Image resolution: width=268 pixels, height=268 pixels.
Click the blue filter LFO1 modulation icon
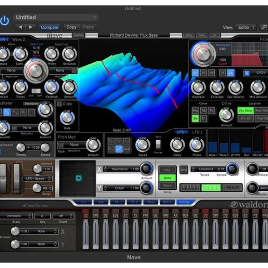(247, 73)
